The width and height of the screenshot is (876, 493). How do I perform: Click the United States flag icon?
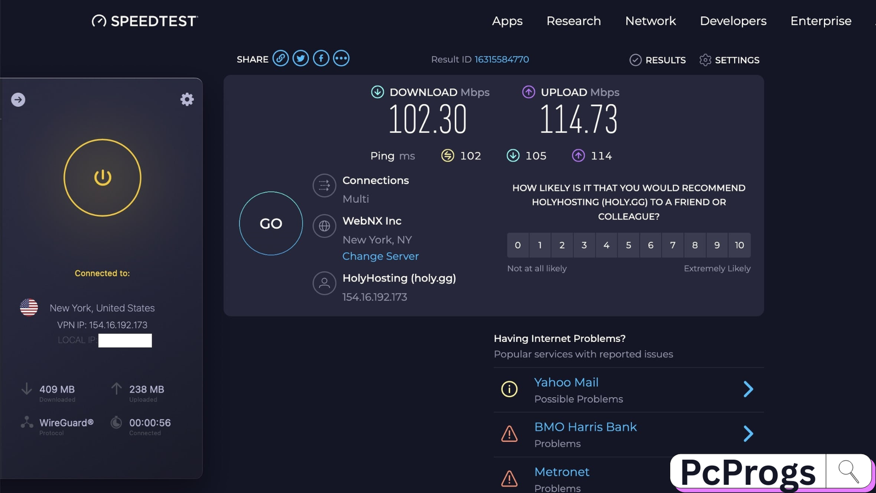(29, 307)
